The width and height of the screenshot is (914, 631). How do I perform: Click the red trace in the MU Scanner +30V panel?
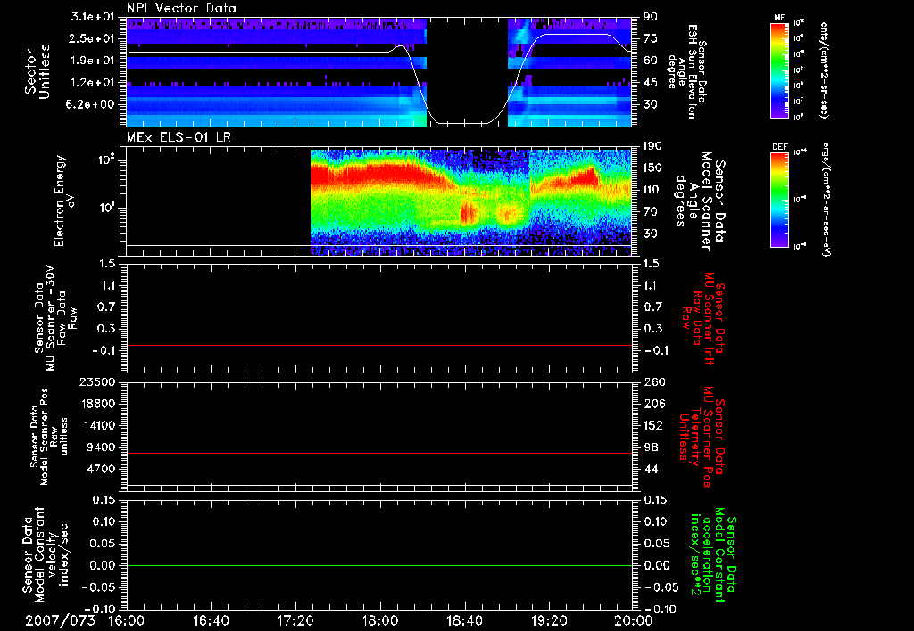378,345
